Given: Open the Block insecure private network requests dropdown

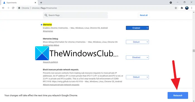Looking at the screenshot, I should coord(137,77).
